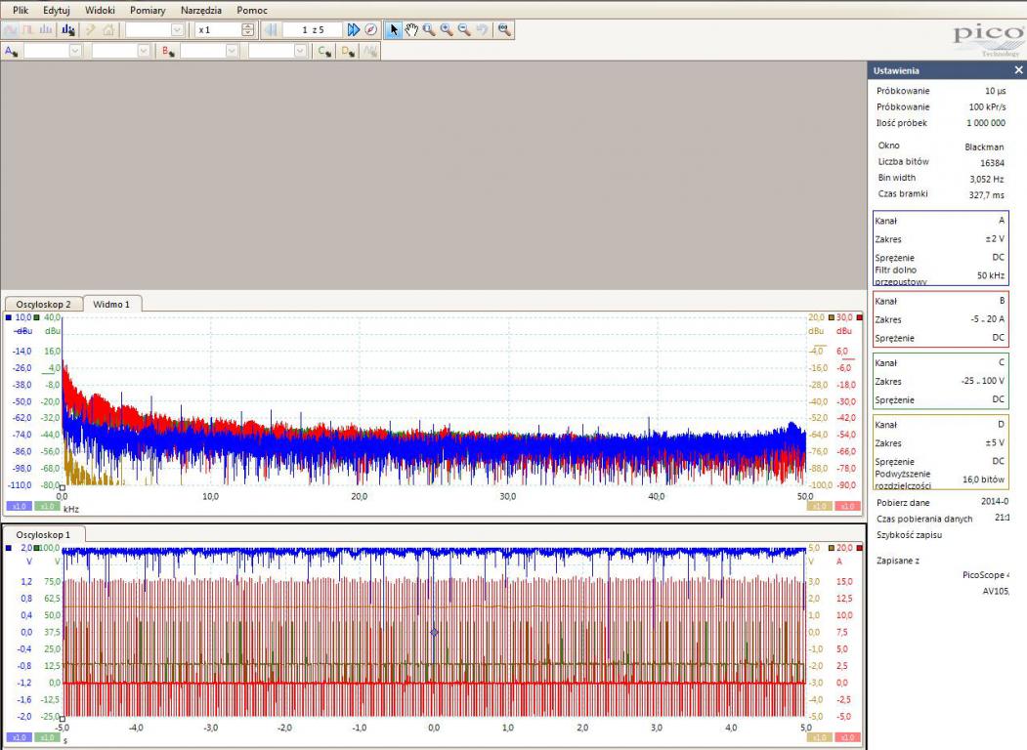Screen dimensions: 1027x750
Task: Click the zoom-in magnifier icon
Action: click(x=446, y=30)
